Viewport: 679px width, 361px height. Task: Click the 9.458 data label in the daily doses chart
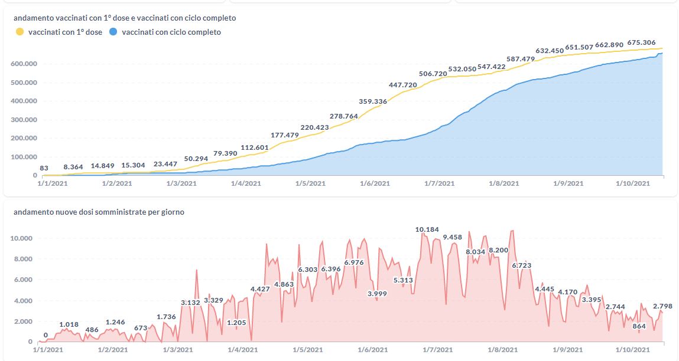(x=452, y=237)
